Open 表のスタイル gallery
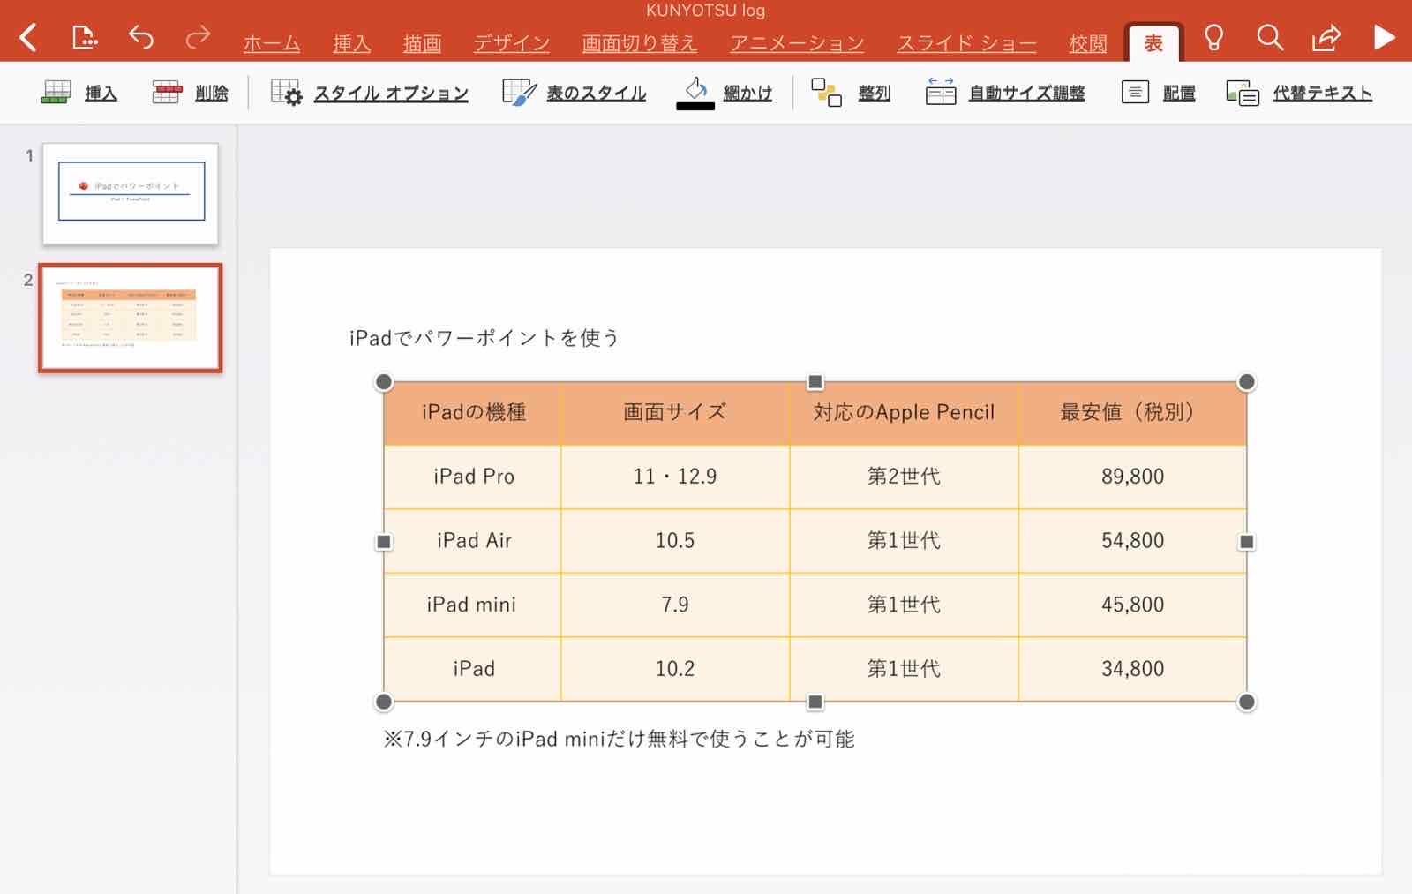This screenshot has width=1412, height=894. pyautogui.click(x=597, y=93)
